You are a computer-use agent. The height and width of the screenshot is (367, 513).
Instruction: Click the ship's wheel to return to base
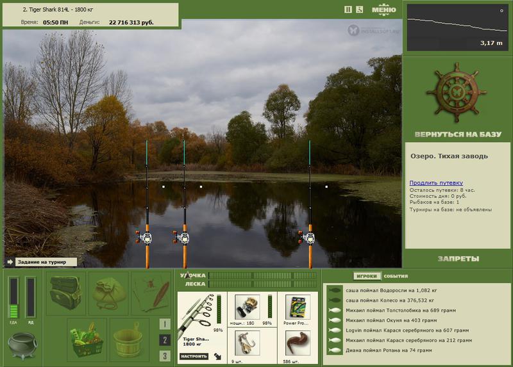click(457, 93)
